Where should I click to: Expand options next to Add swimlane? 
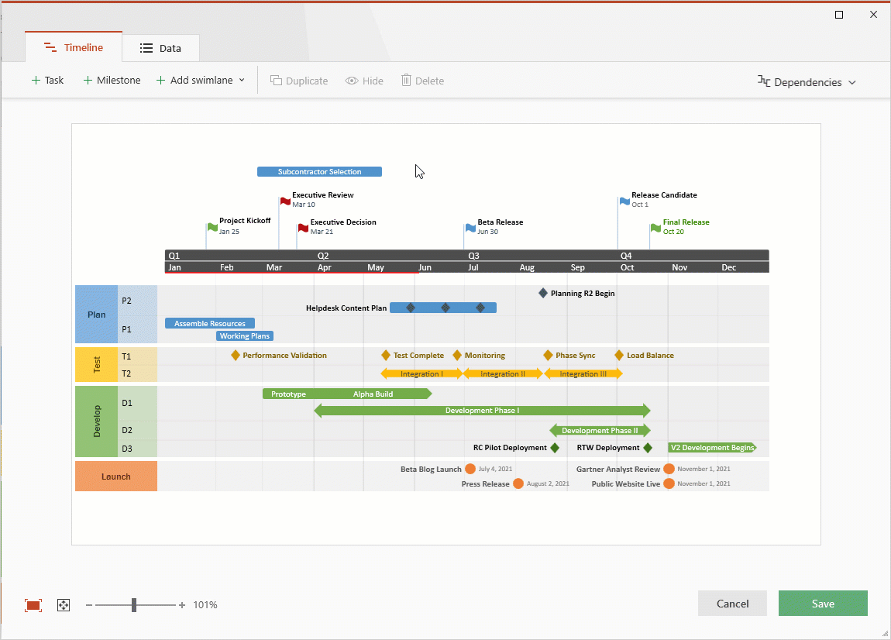click(x=242, y=80)
